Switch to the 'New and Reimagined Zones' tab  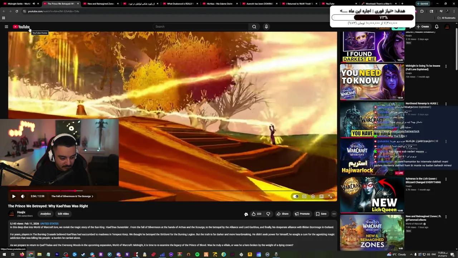click(101, 4)
